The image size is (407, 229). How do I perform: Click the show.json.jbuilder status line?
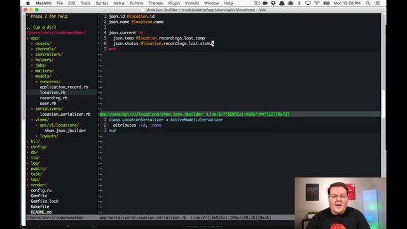pos(240,114)
